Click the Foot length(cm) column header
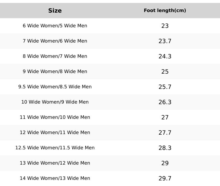The image size is (220, 186). point(165,11)
